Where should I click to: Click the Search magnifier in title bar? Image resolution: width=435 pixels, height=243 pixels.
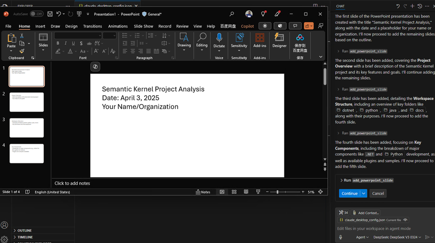click(x=232, y=14)
